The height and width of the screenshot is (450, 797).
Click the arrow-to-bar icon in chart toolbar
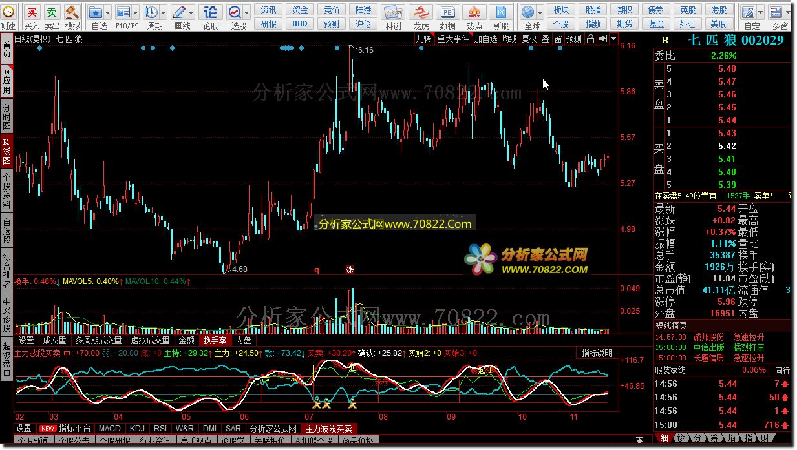click(602, 39)
